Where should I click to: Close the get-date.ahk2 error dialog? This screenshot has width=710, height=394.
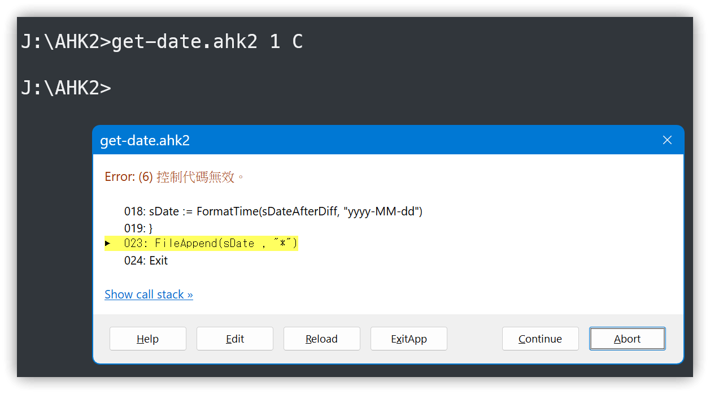coord(667,140)
